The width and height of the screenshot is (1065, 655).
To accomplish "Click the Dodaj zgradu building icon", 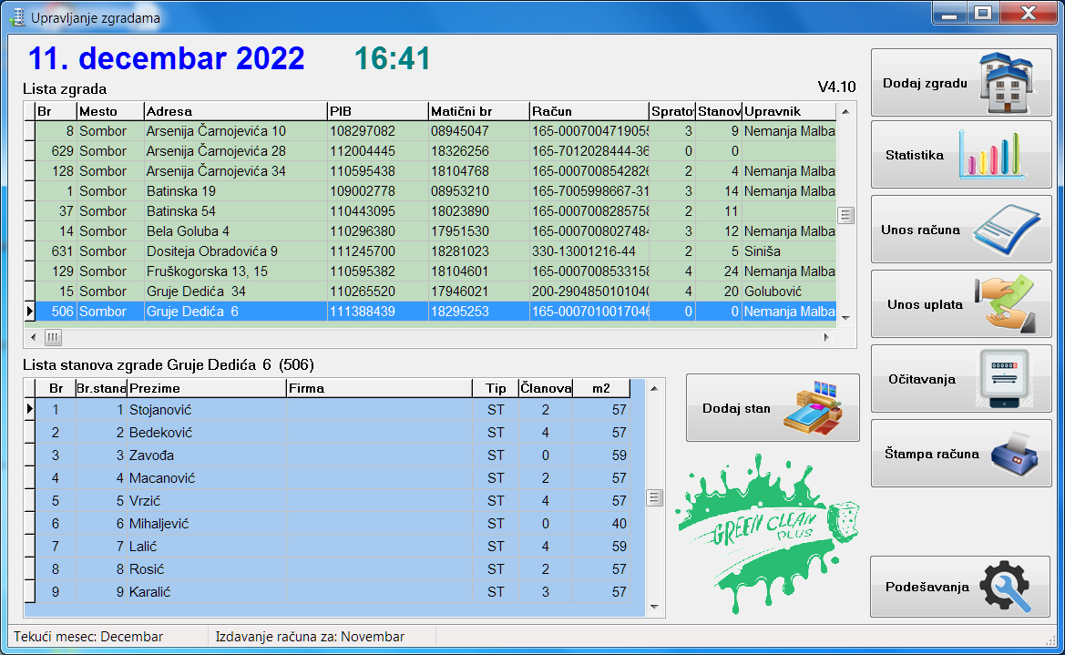I will tap(1008, 83).
